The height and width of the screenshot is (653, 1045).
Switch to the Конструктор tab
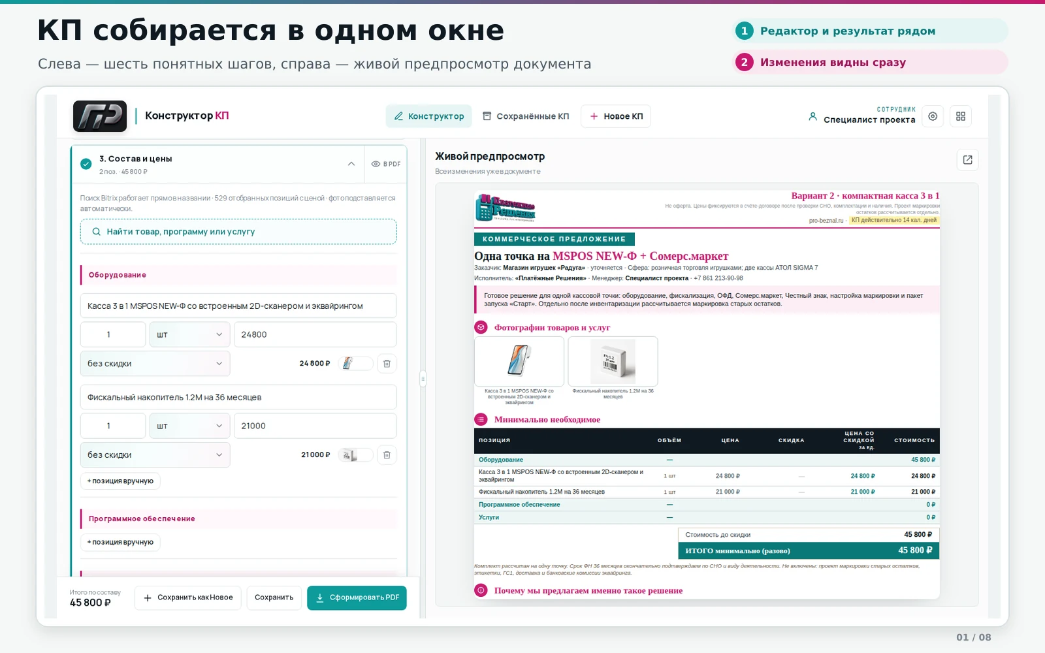429,116
